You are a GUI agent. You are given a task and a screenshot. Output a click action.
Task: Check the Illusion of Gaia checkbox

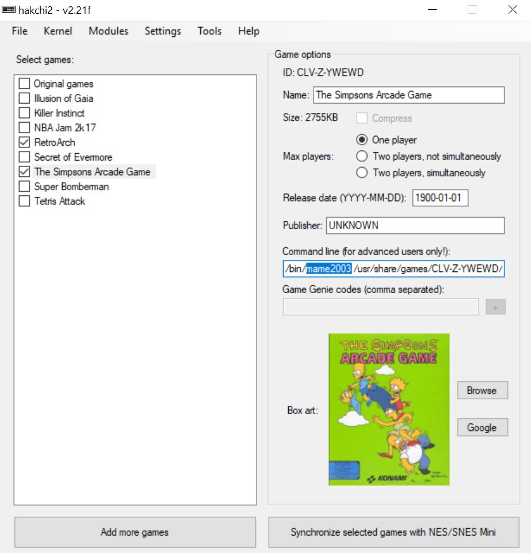pos(24,99)
